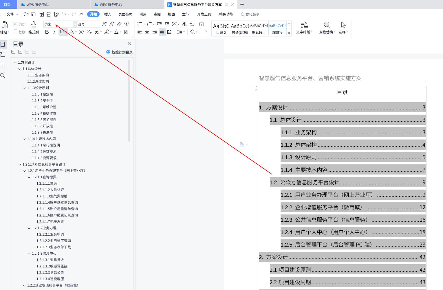The image size is (443, 290).
Task: Open the bookmark panel in sidebar
Action: [x=3, y=65]
